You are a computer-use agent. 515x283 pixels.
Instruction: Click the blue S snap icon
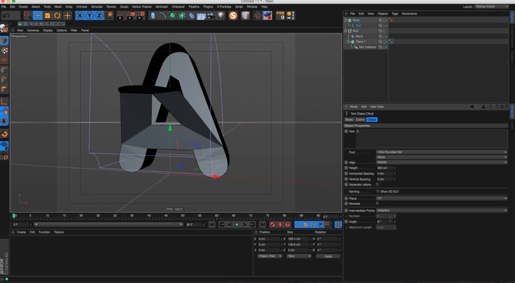(x=4, y=121)
